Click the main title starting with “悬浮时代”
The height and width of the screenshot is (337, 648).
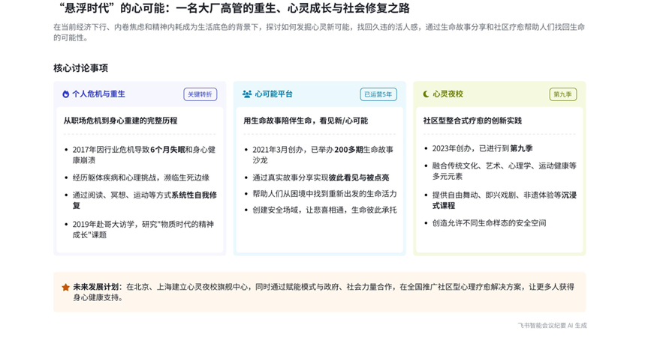234,8
